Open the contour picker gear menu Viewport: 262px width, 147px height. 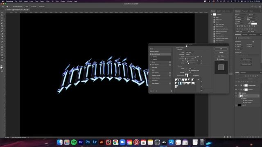pos(198,79)
